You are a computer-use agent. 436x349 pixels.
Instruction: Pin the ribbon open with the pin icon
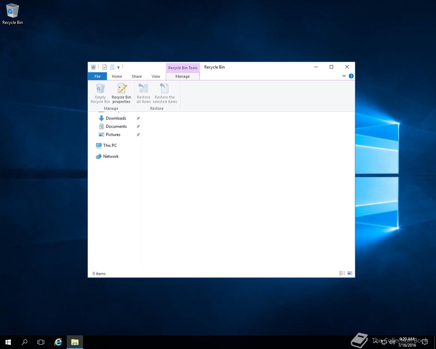(x=343, y=76)
